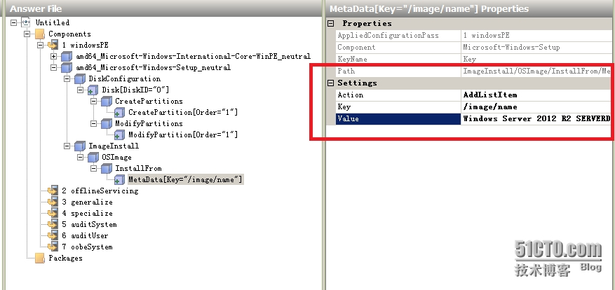Select CreatePartition[Order="1"] in the tree
The height and width of the screenshot is (290, 615).
point(183,113)
